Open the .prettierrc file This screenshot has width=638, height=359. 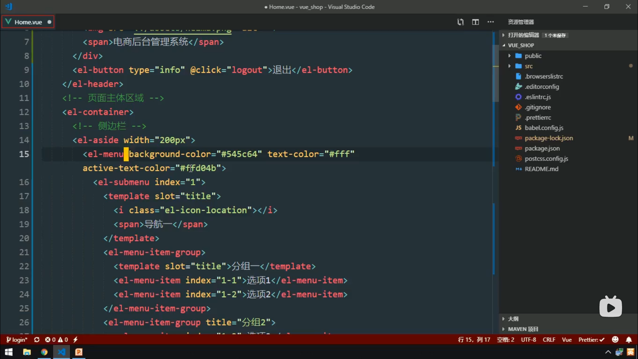(538, 117)
